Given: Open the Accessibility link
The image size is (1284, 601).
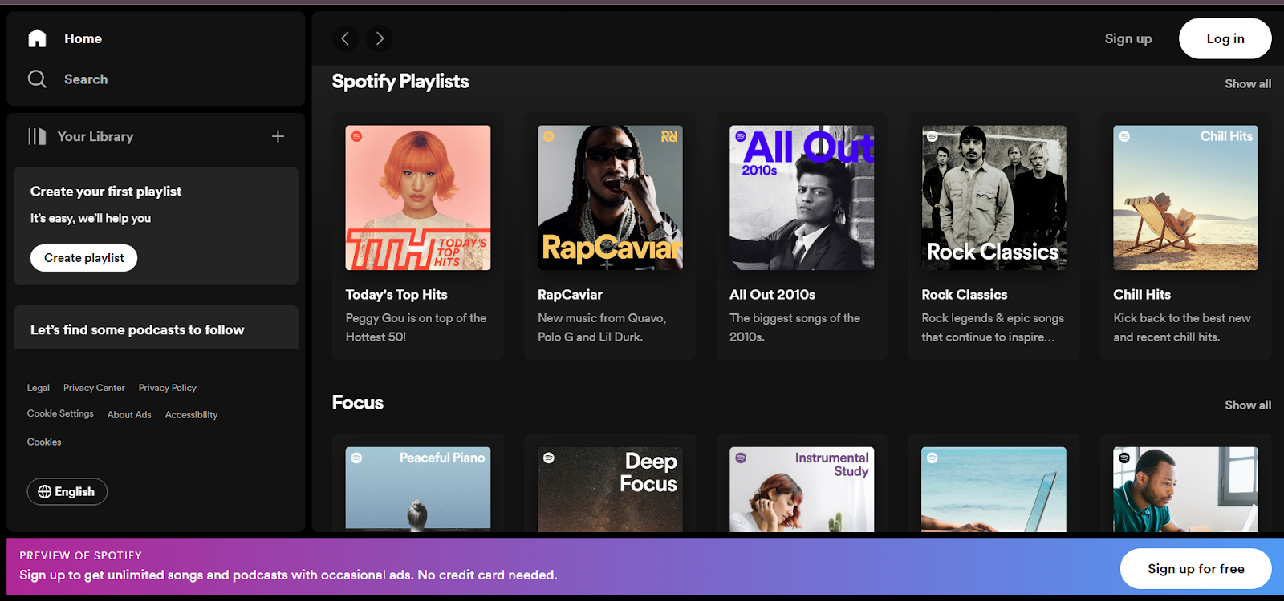Looking at the screenshot, I should coord(191,415).
